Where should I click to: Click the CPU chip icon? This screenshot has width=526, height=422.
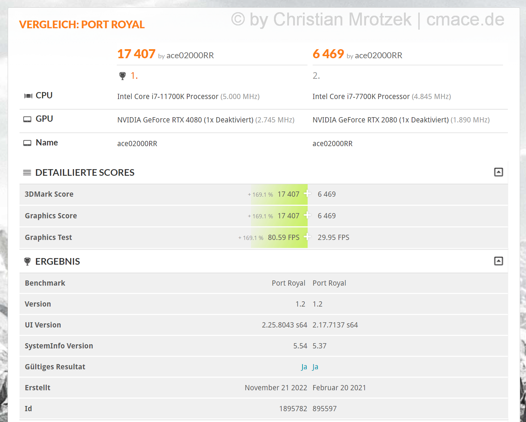(x=28, y=96)
